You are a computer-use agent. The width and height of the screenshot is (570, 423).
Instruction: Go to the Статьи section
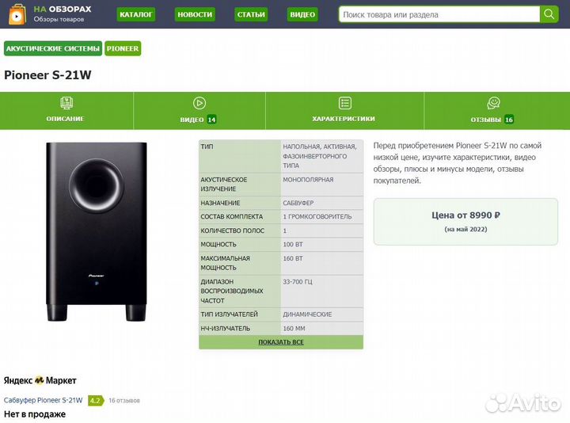[x=251, y=14]
